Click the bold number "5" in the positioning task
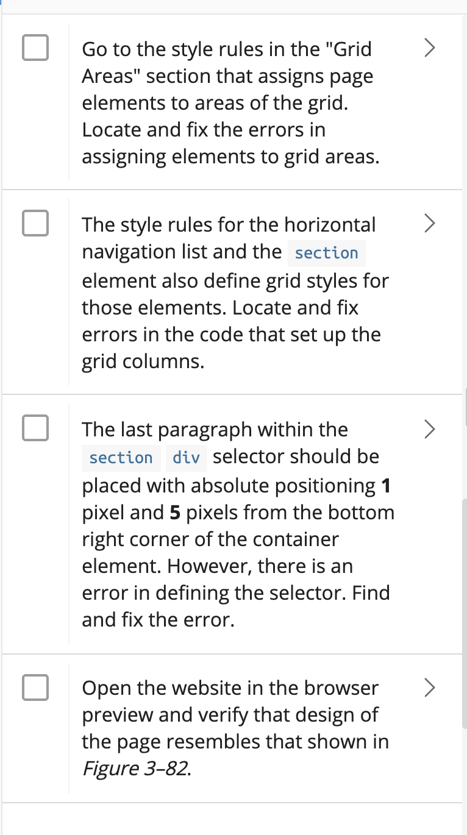The image size is (467, 835). [x=174, y=512]
